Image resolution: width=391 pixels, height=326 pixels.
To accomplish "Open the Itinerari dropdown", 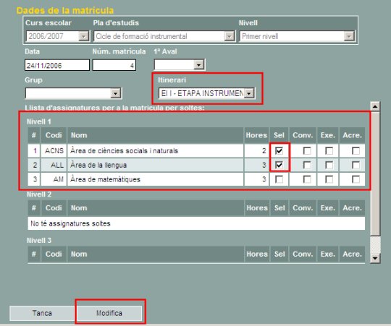I will (249, 93).
